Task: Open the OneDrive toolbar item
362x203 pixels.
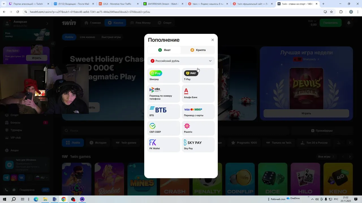Action: tap(293, 198)
